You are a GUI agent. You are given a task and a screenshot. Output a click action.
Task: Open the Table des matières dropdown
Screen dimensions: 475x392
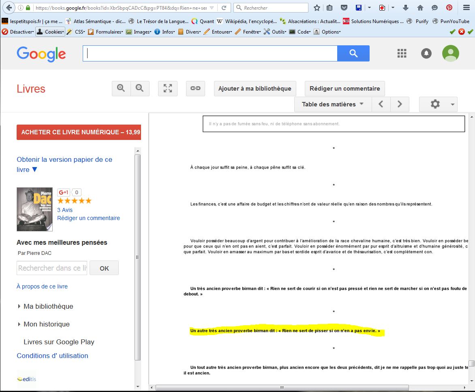pyautogui.click(x=332, y=104)
